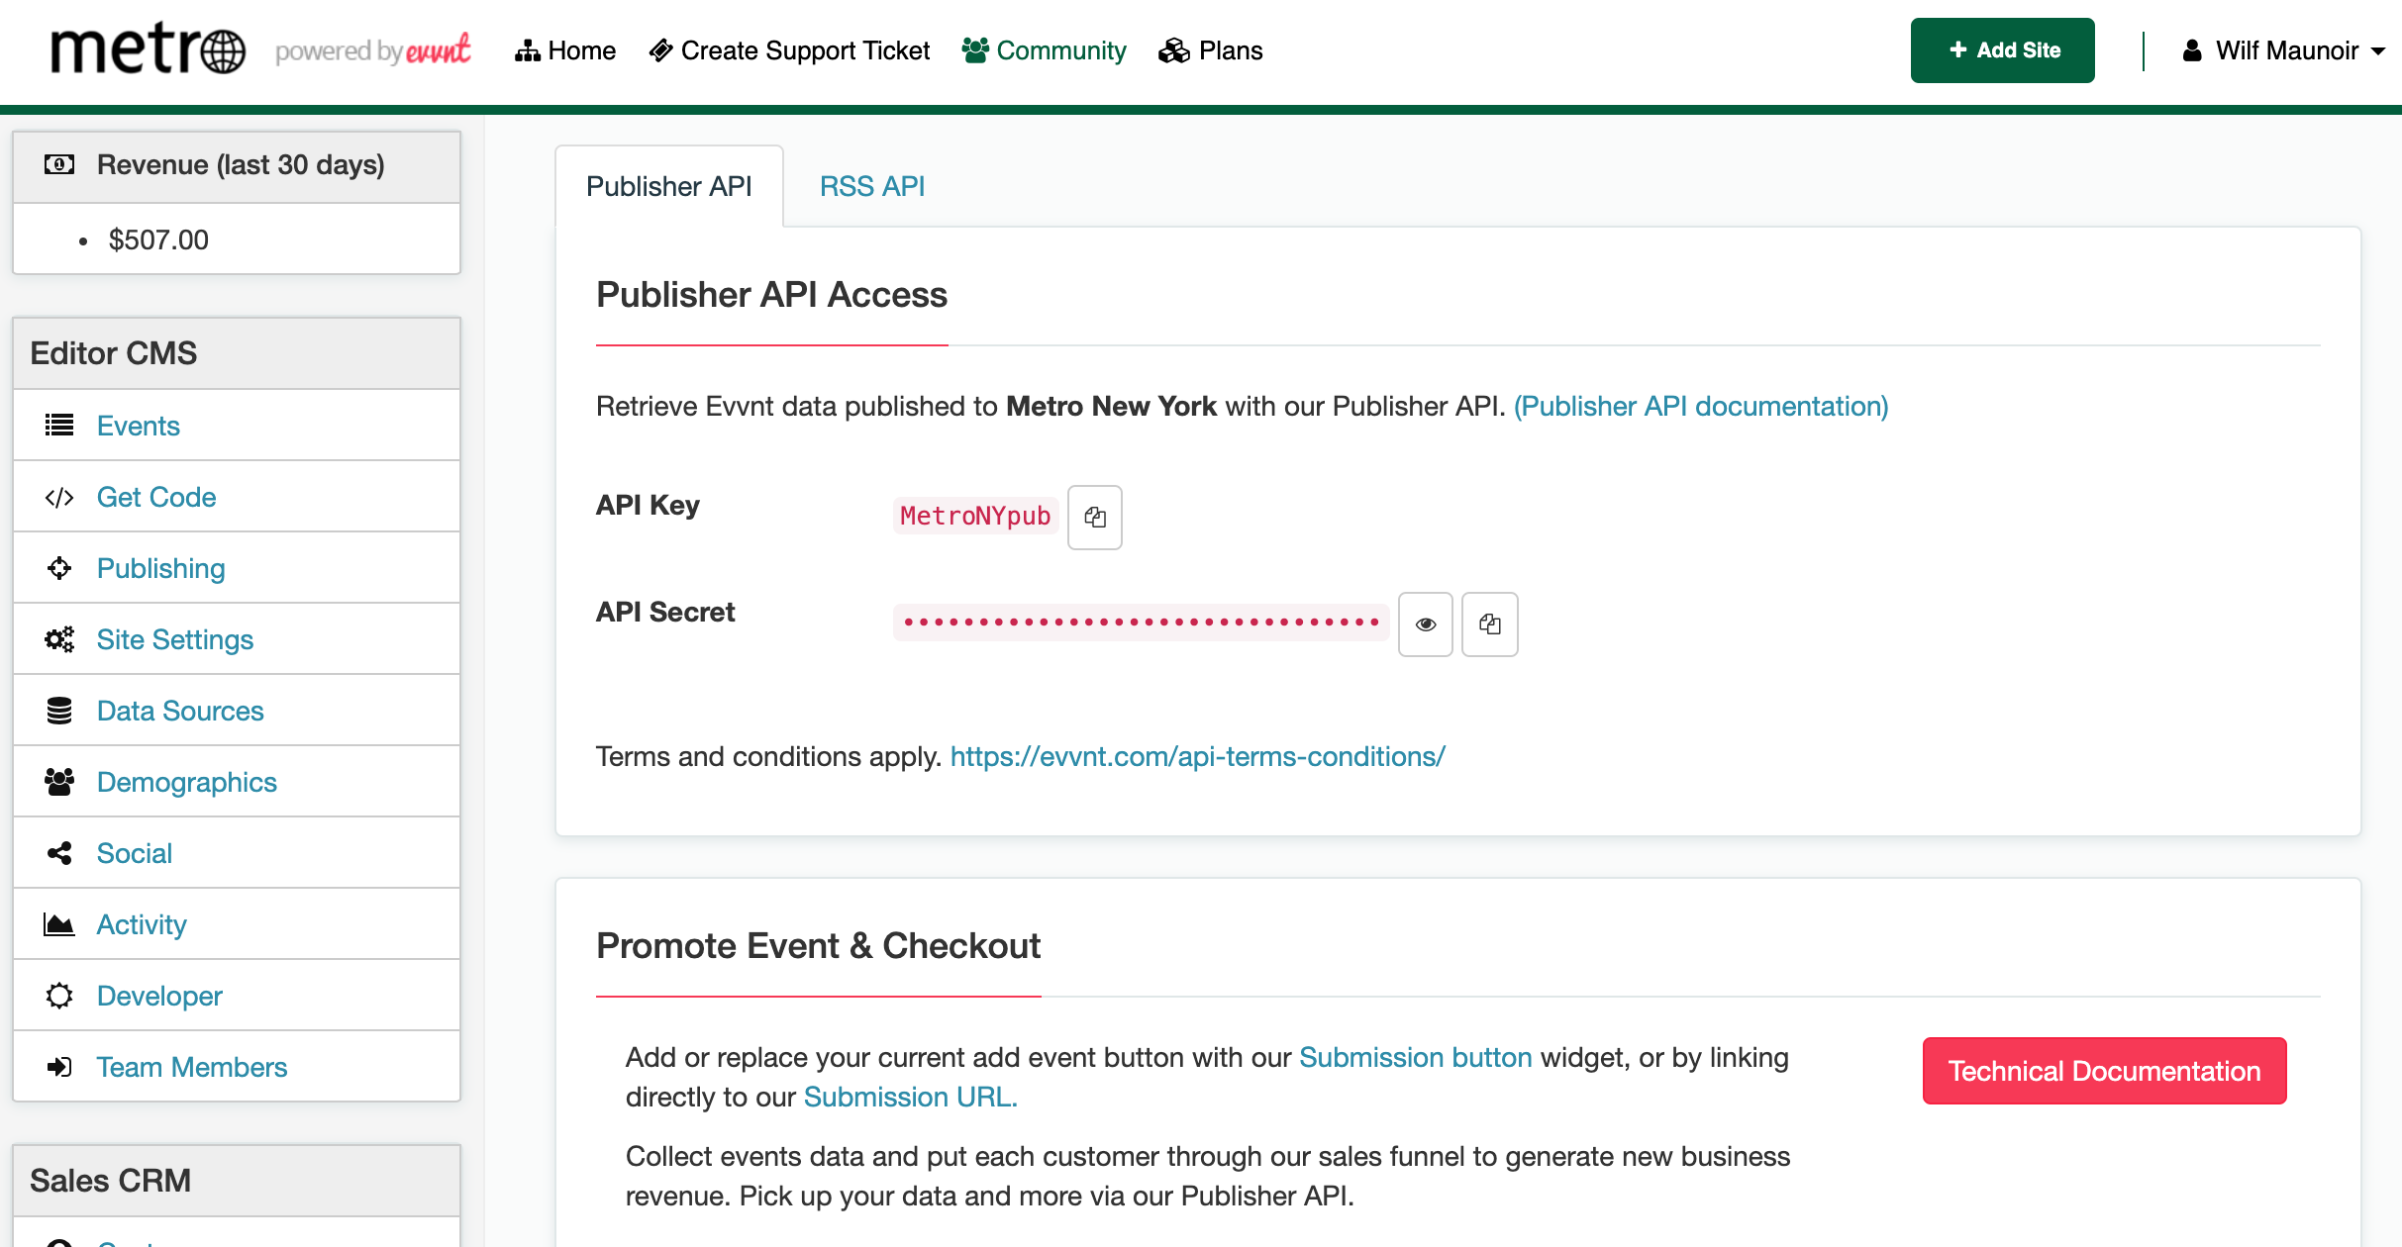
Task: Open Technical Documentation button
Action: point(2105,1071)
